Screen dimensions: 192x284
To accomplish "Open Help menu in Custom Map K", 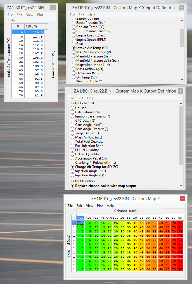I will pyautogui.click(x=110, y=206).
